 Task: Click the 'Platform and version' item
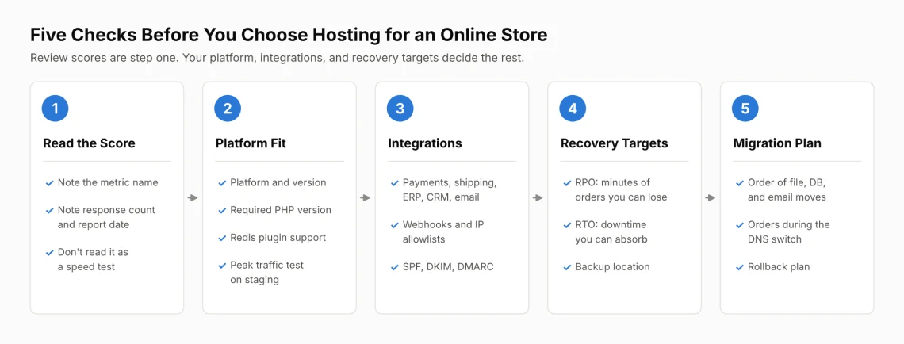pyautogui.click(x=278, y=182)
